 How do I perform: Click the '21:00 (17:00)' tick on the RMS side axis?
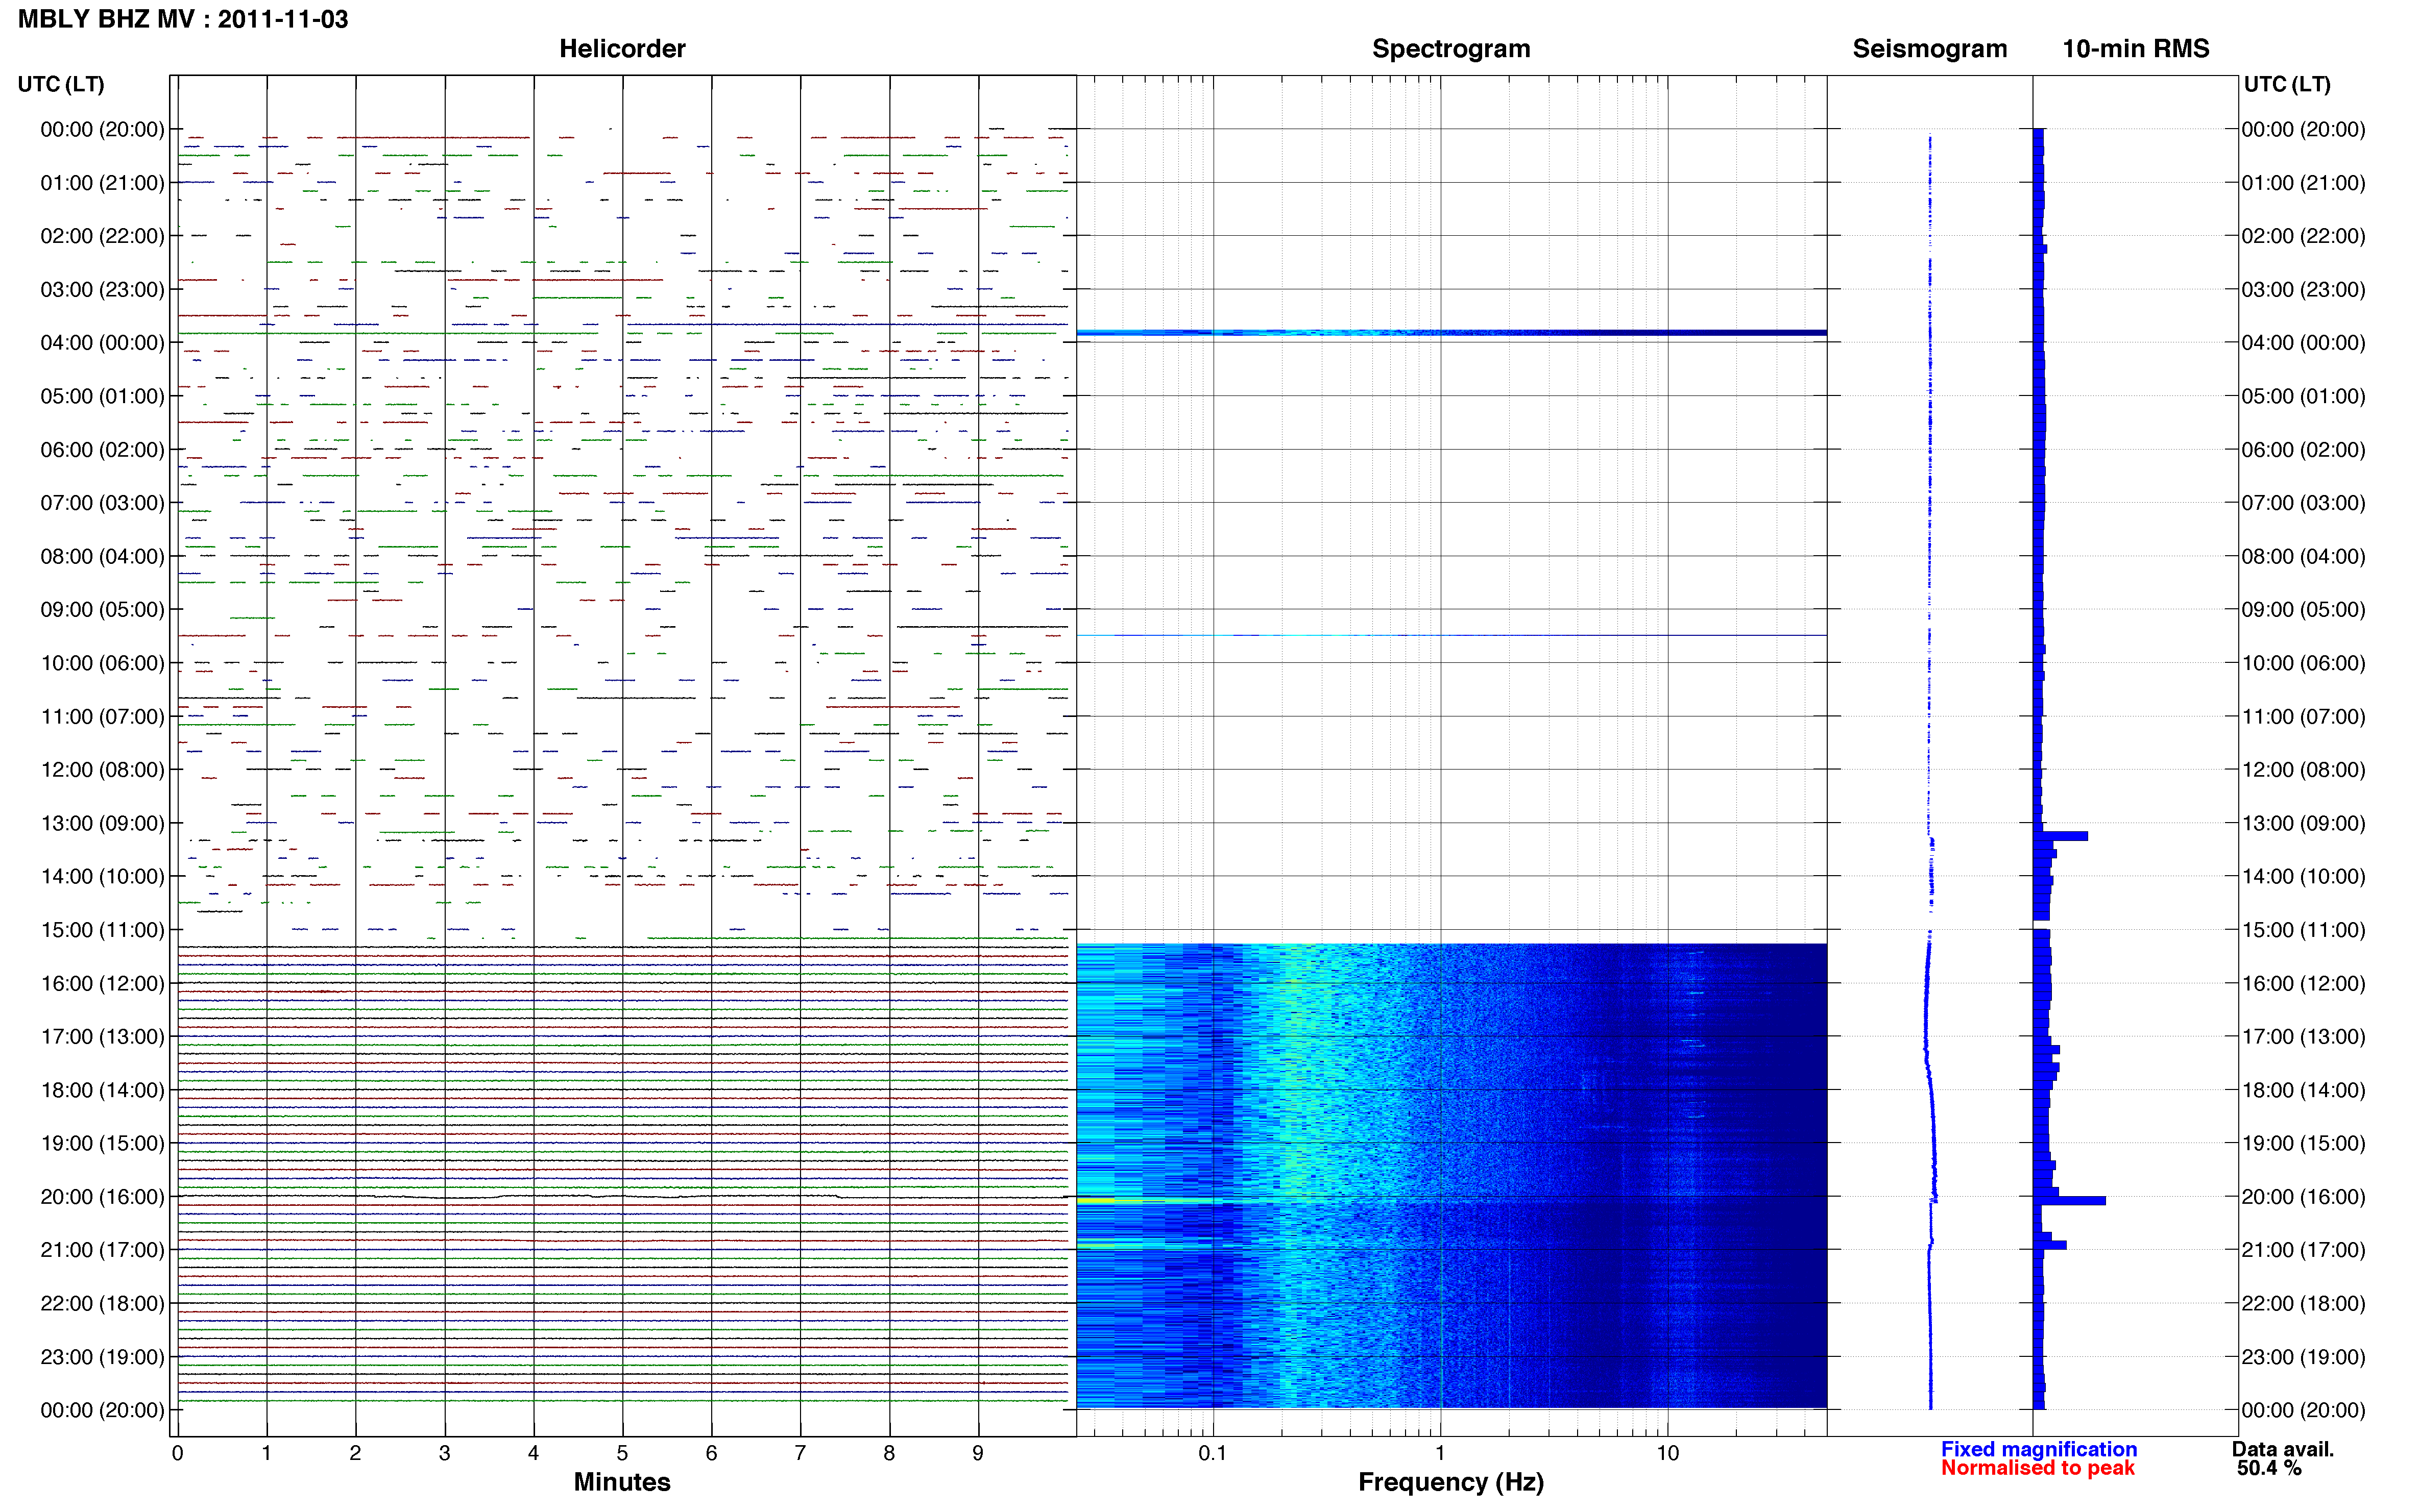click(2303, 1250)
